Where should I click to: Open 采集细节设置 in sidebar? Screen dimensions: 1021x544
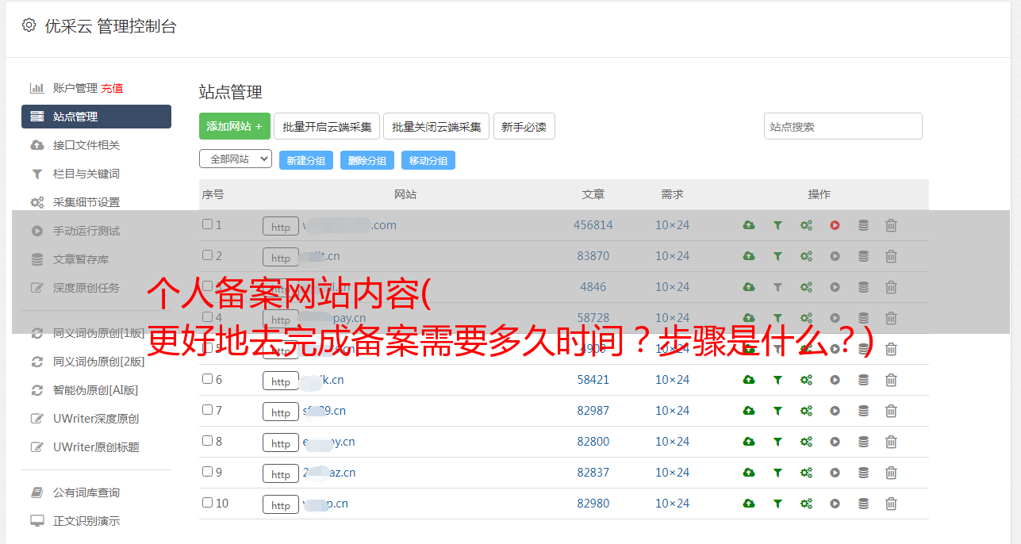click(x=86, y=202)
